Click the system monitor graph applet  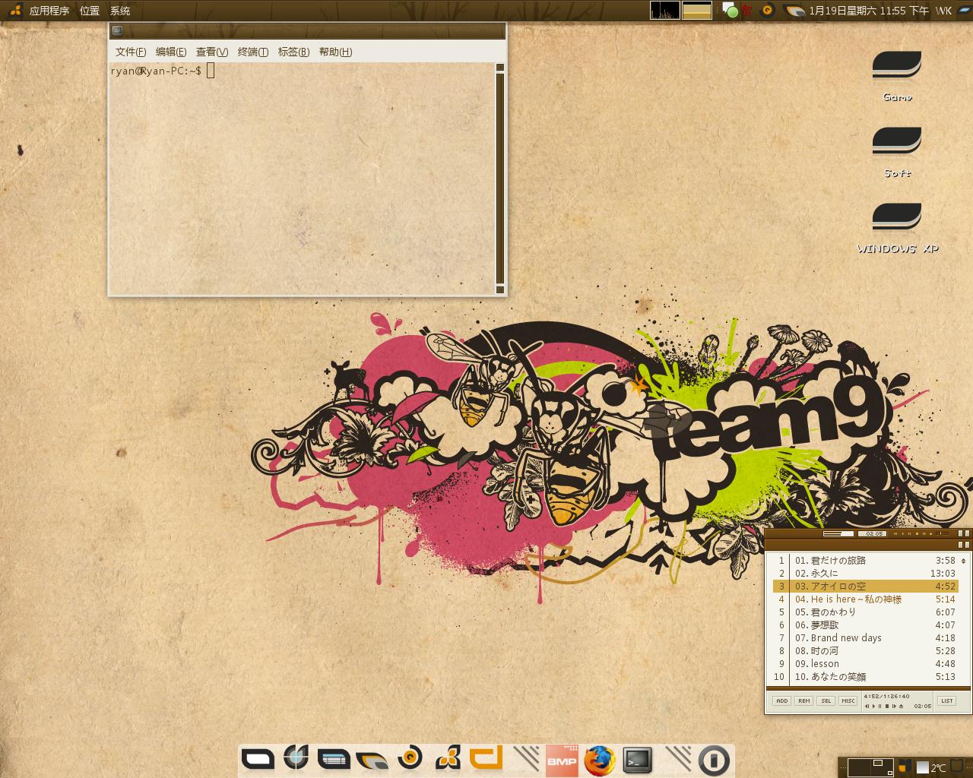click(665, 10)
